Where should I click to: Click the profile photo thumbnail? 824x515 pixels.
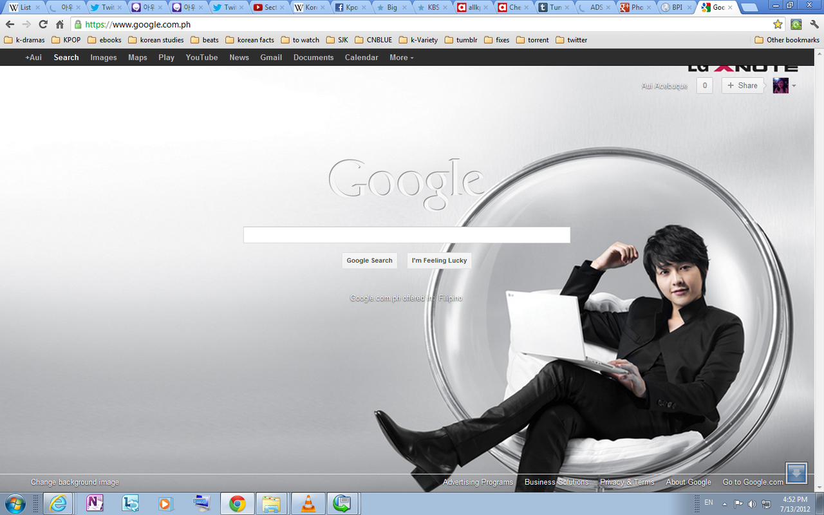coord(781,86)
